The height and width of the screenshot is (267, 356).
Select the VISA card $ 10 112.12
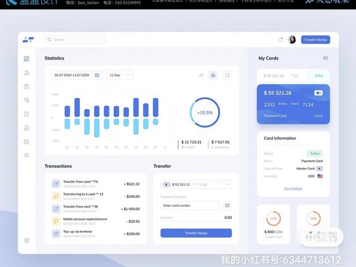pos(293,76)
